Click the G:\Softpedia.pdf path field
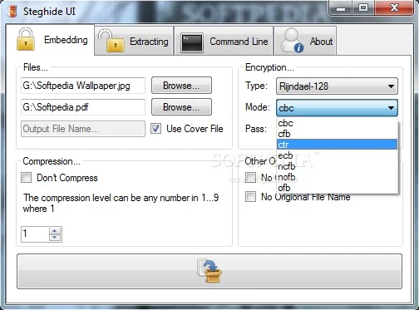This screenshot has width=419, height=310. [x=83, y=107]
